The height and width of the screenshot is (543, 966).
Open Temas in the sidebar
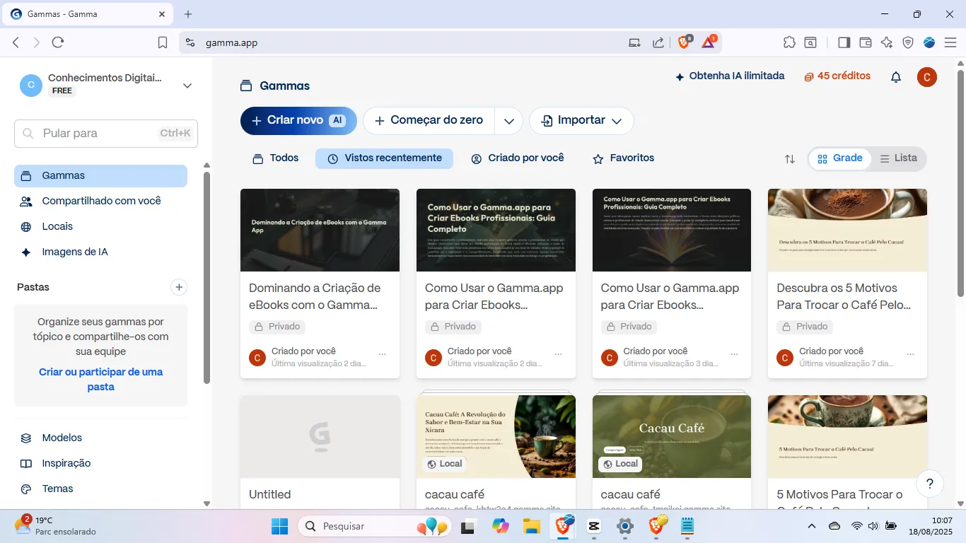pyautogui.click(x=100, y=489)
